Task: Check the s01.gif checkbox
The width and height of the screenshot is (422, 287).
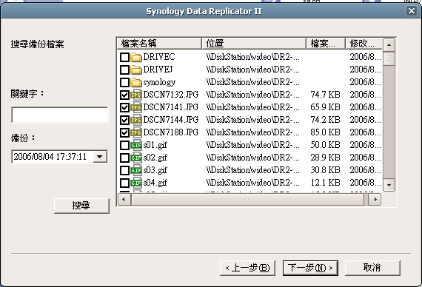Action: 124,145
